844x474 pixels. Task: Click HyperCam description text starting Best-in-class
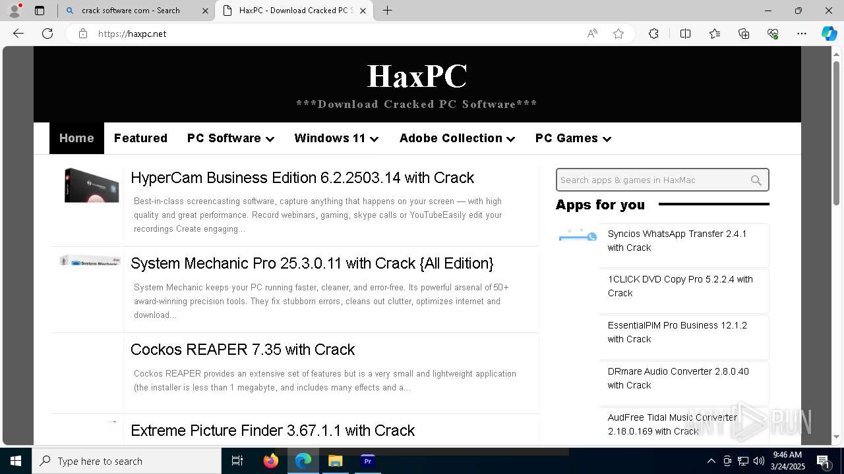click(x=318, y=215)
